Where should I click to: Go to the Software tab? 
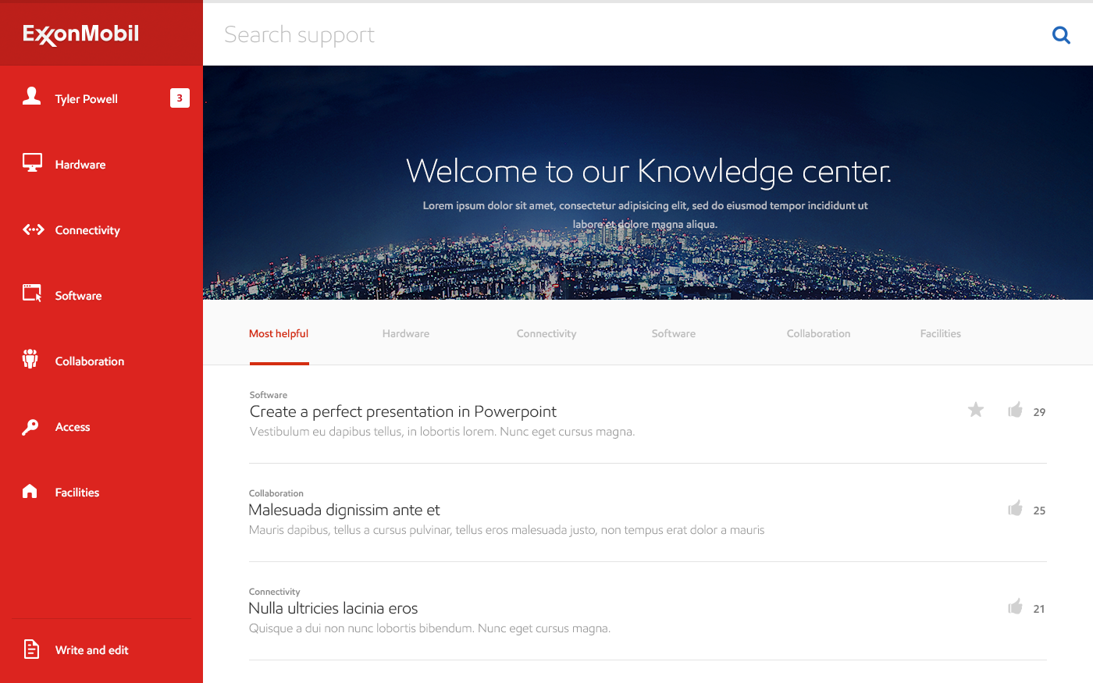(x=674, y=333)
